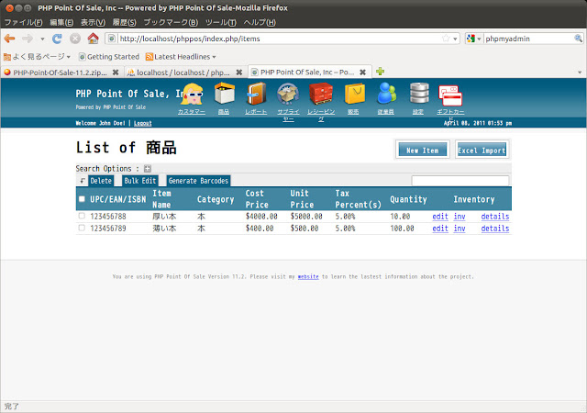Click the New Item button
The height and width of the screenshot is (413, 587).
422,150
